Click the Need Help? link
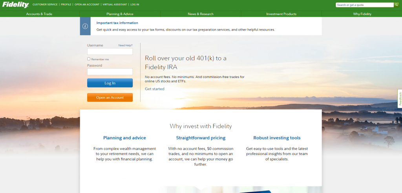Screen dimensions: 402x193 [125, 46]
